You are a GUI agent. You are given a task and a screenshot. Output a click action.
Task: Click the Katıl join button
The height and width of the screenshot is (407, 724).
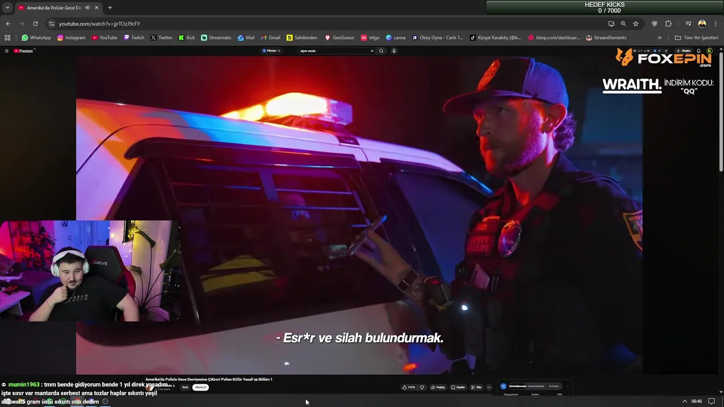pyautogui.click(x=185, y=387)
